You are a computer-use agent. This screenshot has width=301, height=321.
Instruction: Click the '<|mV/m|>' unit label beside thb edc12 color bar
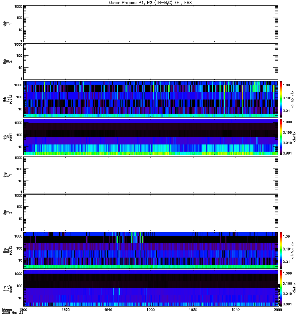click(293, 99)
